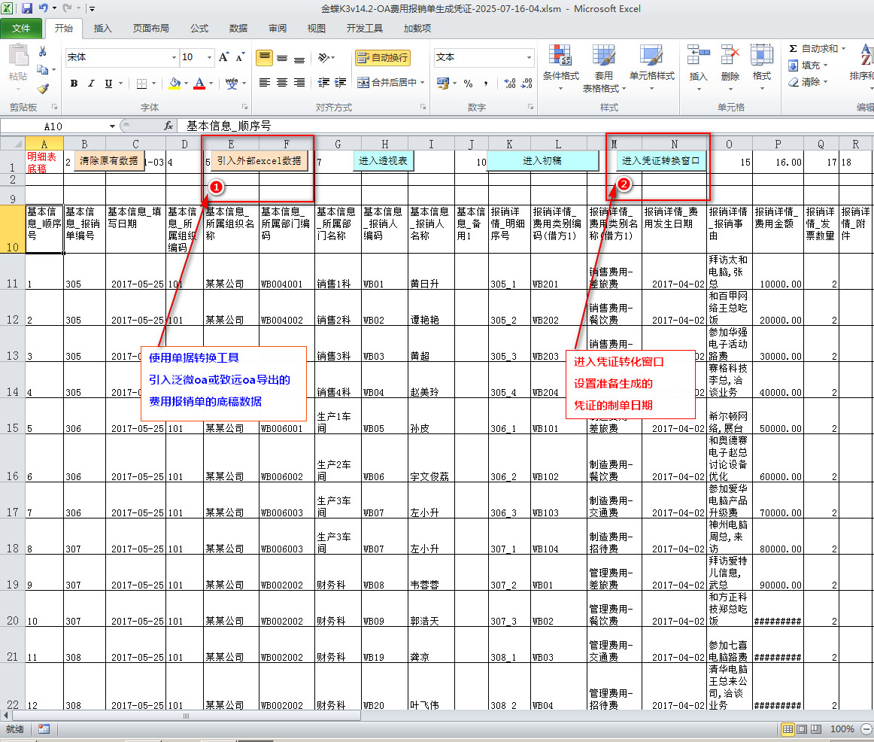Decrease font size with the small A icon

(240, 57)
